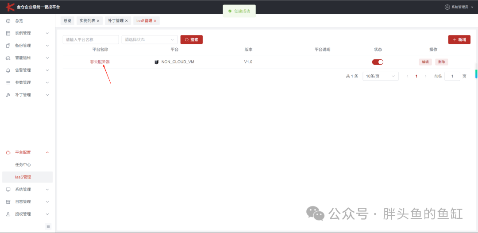Select IaaS管理 in the sidebar

pyautogui.click(x=27, y=177)
